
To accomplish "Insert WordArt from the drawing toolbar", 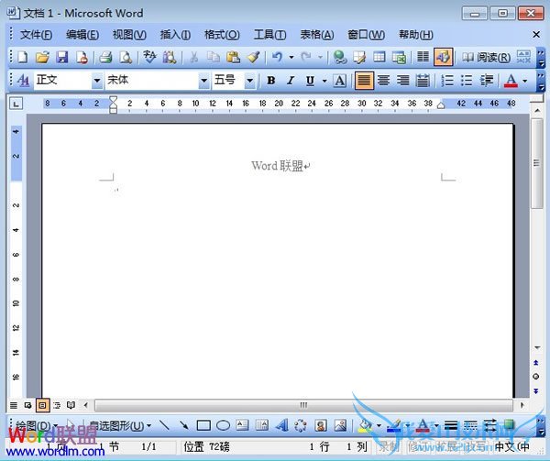I will (281, 425).
